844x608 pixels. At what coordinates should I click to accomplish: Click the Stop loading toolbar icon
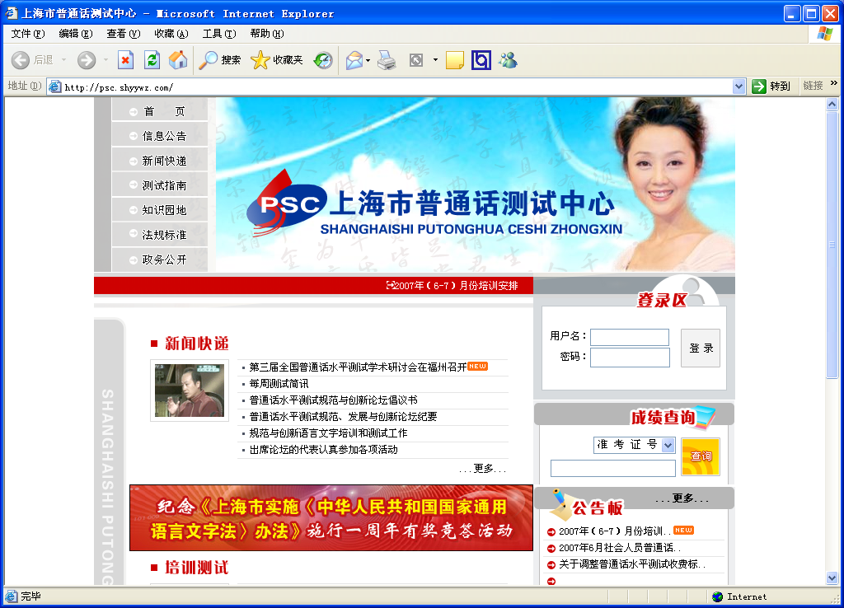125,60
